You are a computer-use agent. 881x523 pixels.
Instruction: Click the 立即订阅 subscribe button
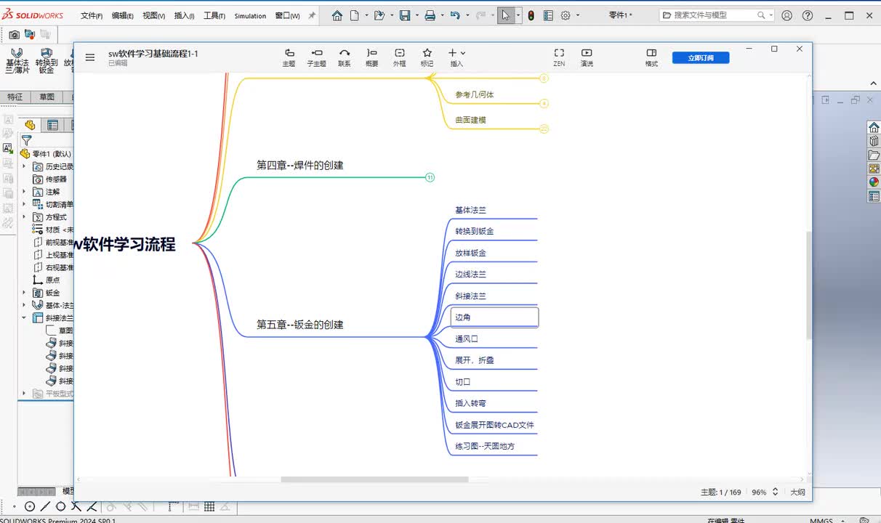pos(700,57)
